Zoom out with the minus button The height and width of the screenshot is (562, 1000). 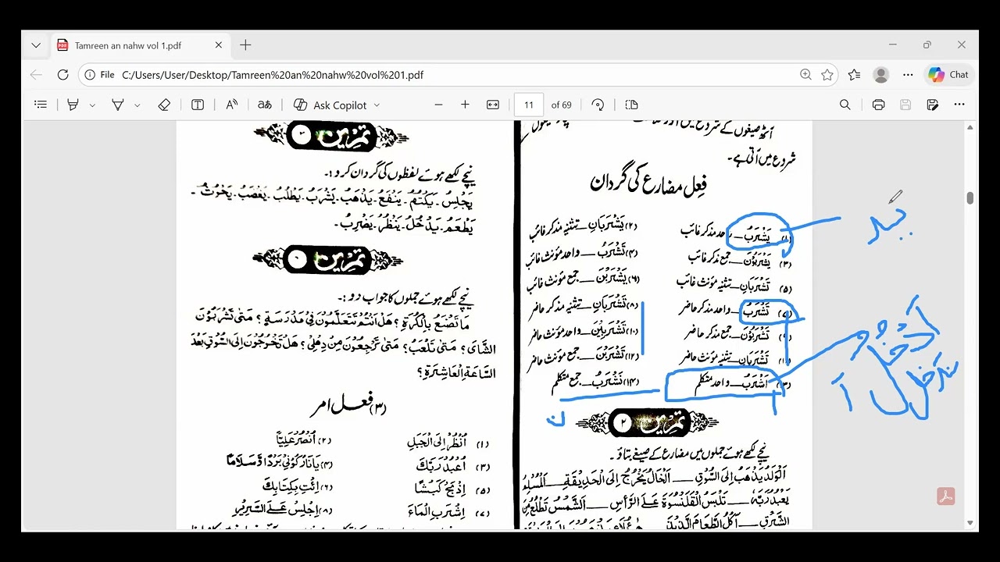pyautogui.click(x=438, y=105)
